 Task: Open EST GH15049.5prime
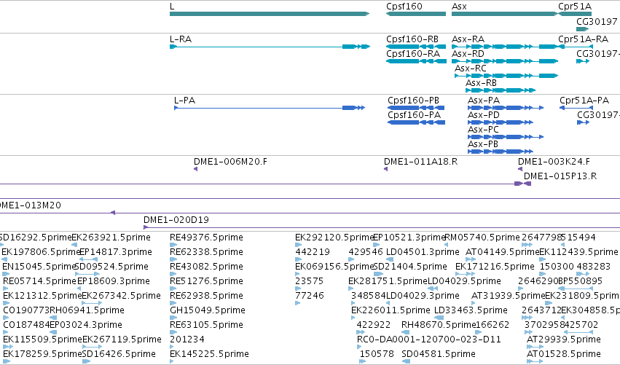(x=208, y=311)
